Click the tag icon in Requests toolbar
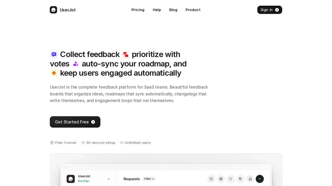Viewport: 332px width, 186px height. pos(240,179)
